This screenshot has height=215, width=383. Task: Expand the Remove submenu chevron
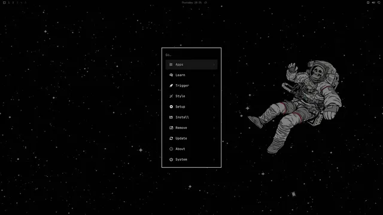214,128
